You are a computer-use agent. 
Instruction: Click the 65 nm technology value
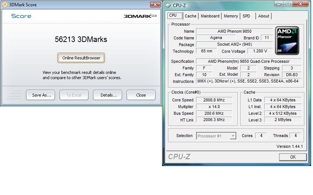pyautogui.click(x=206, y=51)
